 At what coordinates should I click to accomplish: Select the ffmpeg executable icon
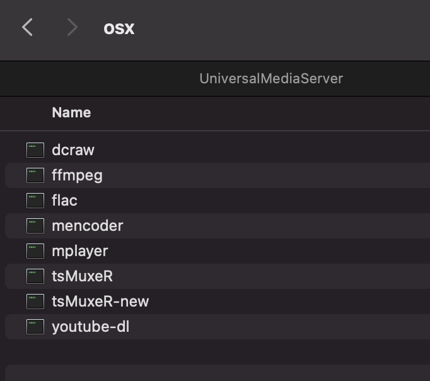35,175
